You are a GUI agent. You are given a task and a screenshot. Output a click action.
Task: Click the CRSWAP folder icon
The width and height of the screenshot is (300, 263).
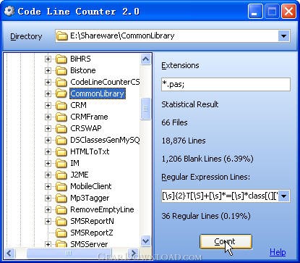(x=61, y=128)
